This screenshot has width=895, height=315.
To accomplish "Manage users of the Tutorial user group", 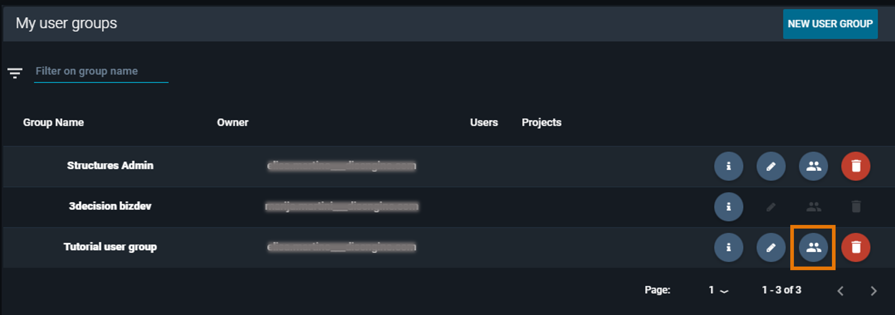I will tap(813, 248).
